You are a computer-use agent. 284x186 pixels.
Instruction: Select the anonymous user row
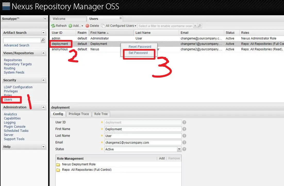pos(167,49)
